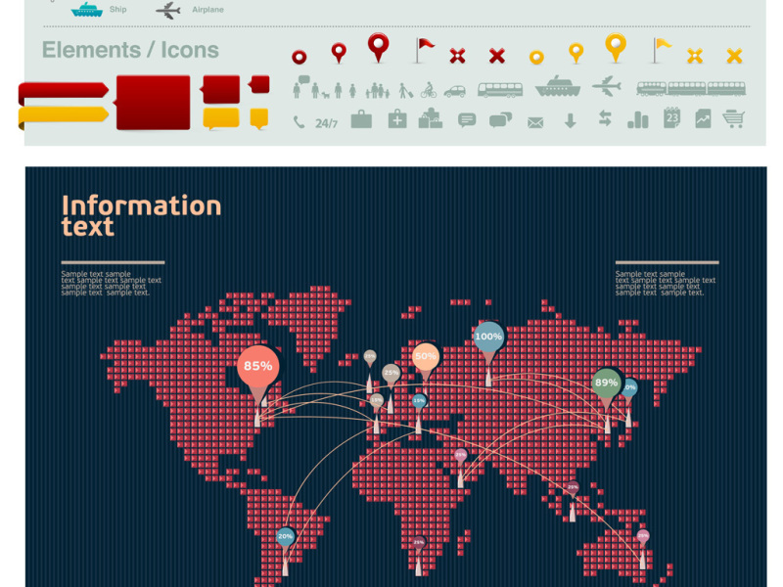Select the largest yellow map pin icon

tap(615, 45)
